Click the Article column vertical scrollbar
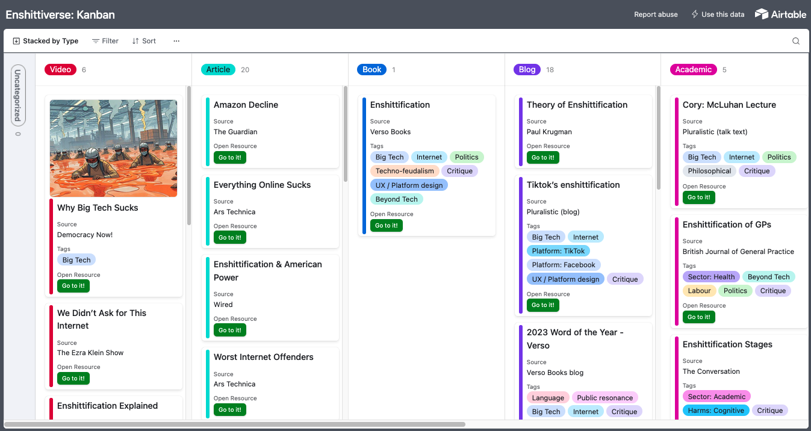The image size is (811, 431). click(x=346, y=134)
